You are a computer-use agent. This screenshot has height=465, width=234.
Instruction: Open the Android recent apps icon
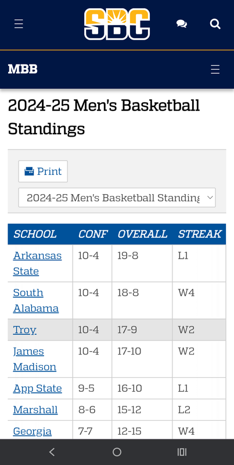click(182, 452)
